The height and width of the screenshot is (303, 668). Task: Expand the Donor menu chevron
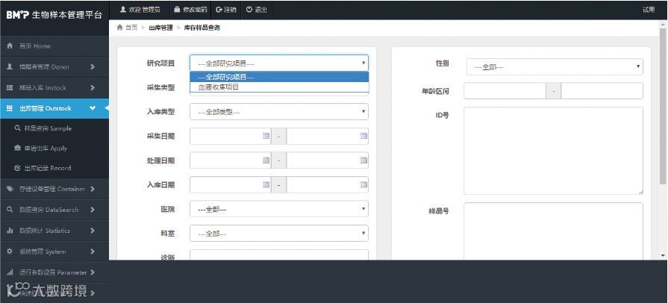(x=93, y=67)
